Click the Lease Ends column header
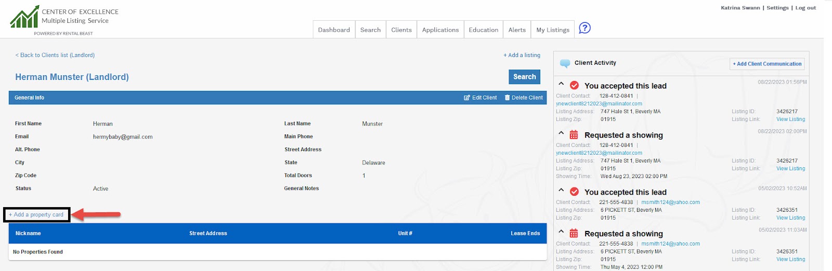 pyautogui.click(x=525, y=234)
